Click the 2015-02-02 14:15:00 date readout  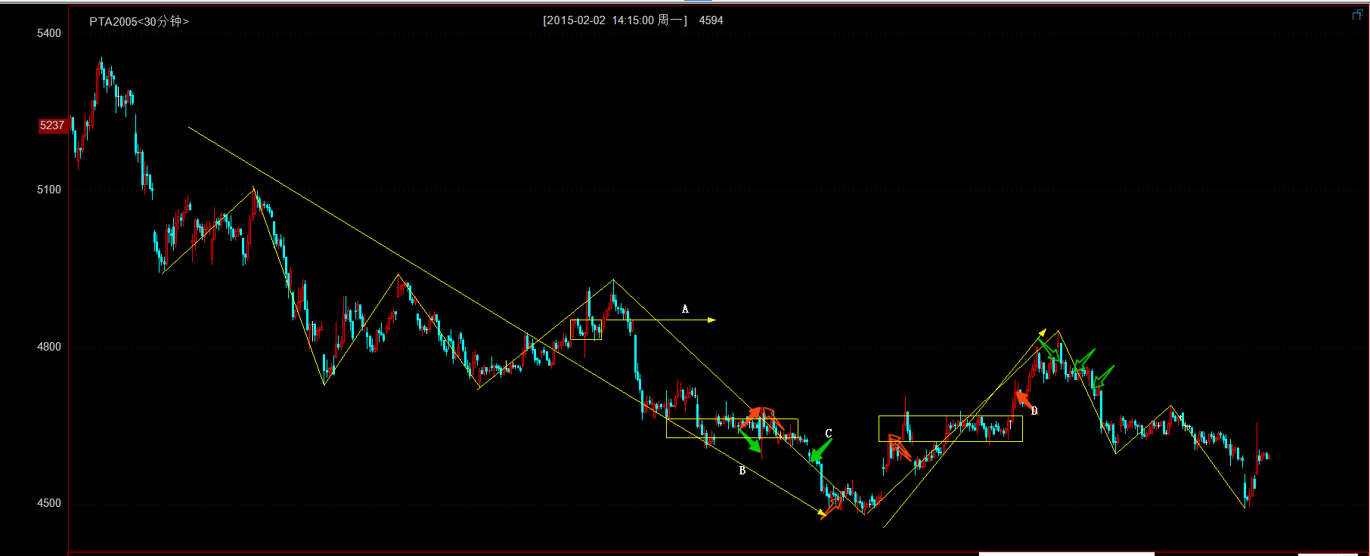pos(615,20)
